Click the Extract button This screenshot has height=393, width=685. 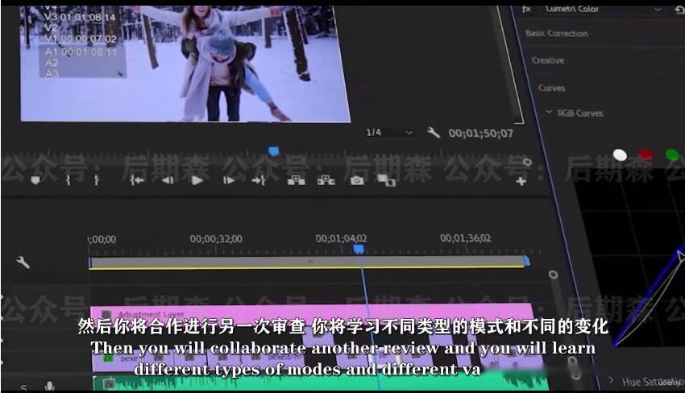(326, 180)
